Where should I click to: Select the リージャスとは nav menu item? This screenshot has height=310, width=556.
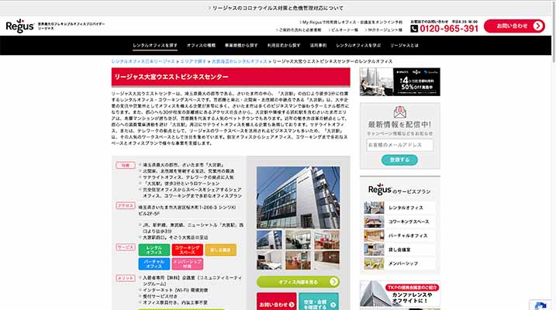tap(404, 46)
